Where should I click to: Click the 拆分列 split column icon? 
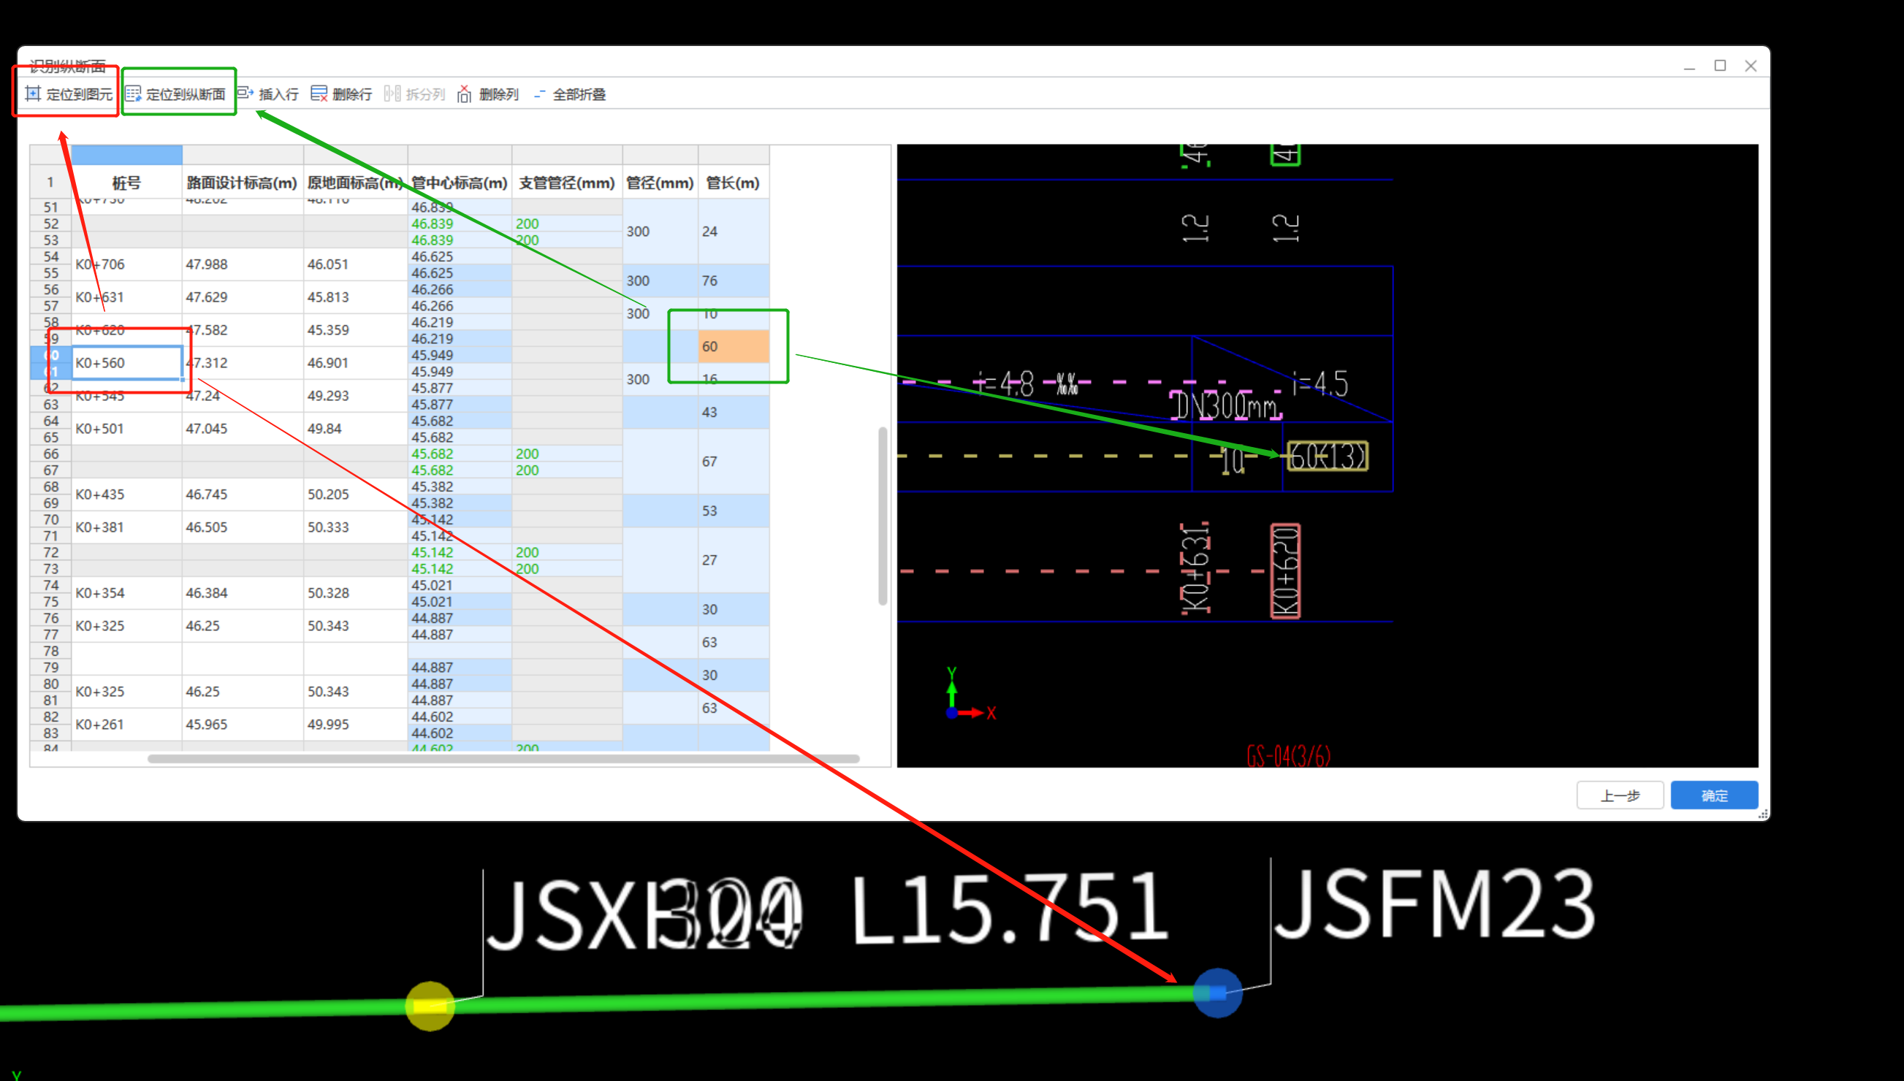[393, 93]
